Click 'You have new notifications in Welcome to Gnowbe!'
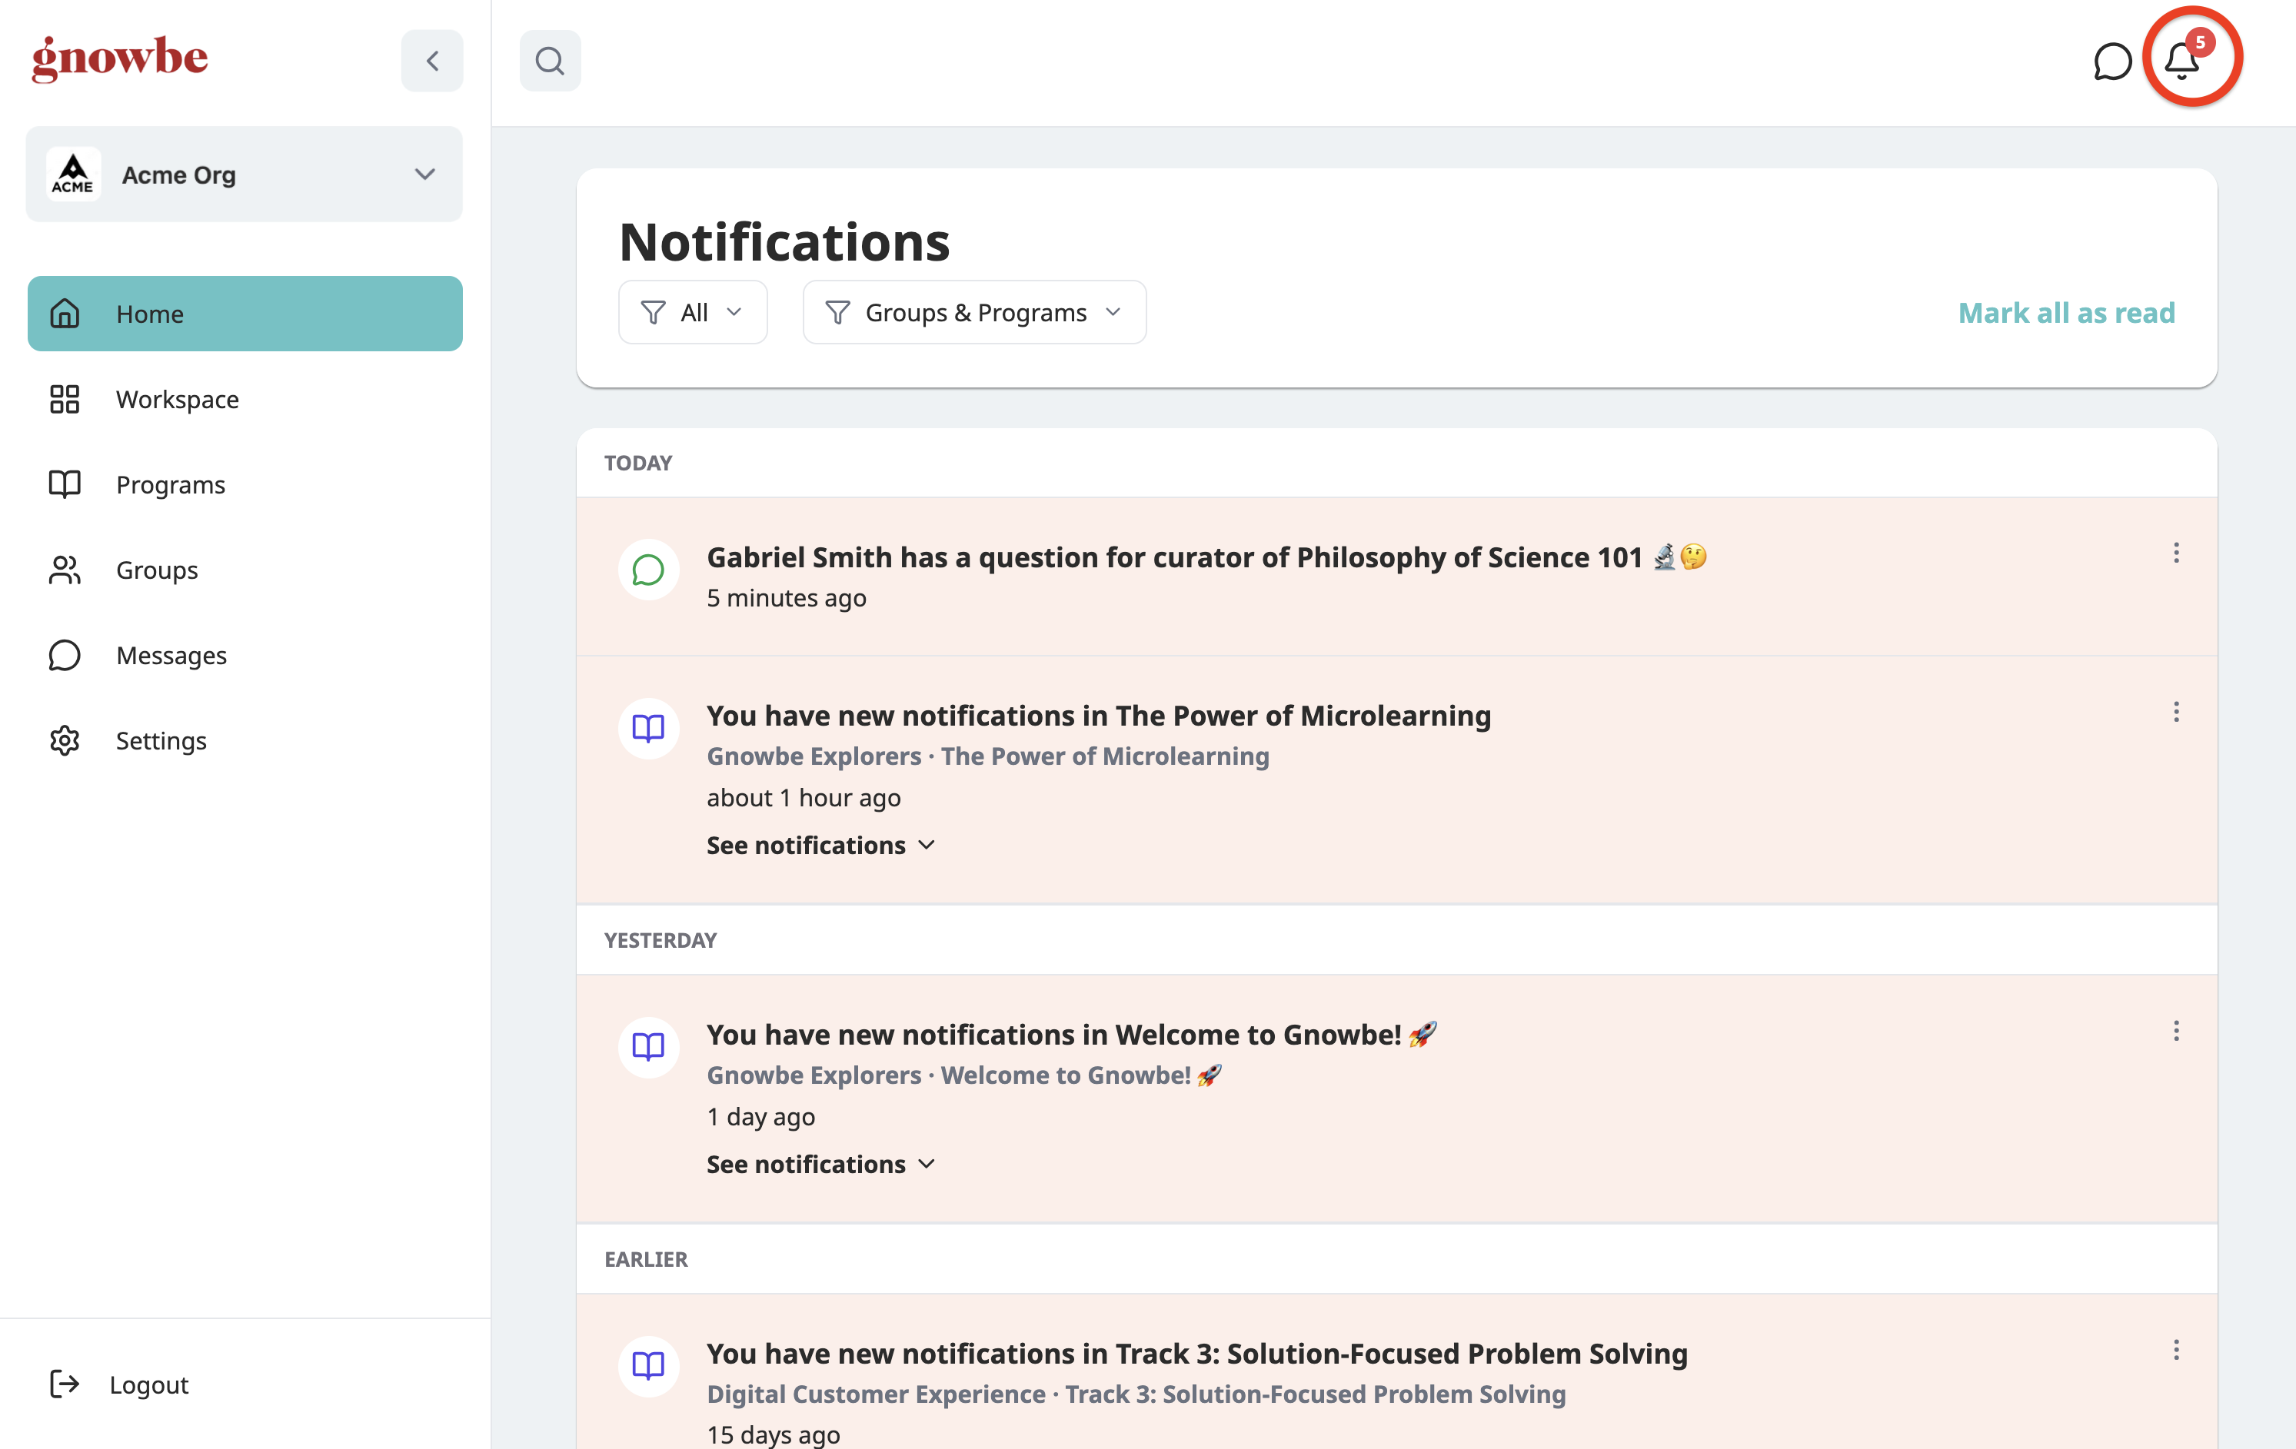This screenshot has height=1449, width=2296. [x=1071, y=1035]
